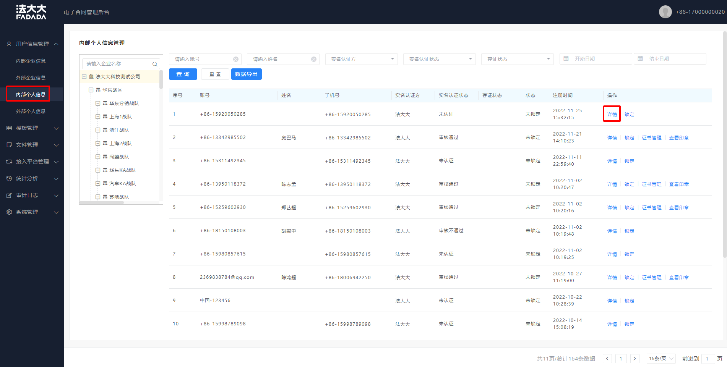Click the search icon in company name field
The height and width of the screenshot is (367, 727).
pos(155,64)
